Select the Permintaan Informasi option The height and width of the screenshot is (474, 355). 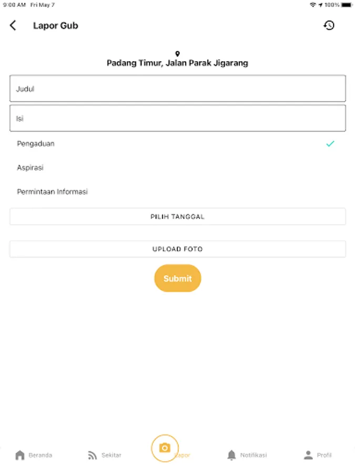[53, 192]
